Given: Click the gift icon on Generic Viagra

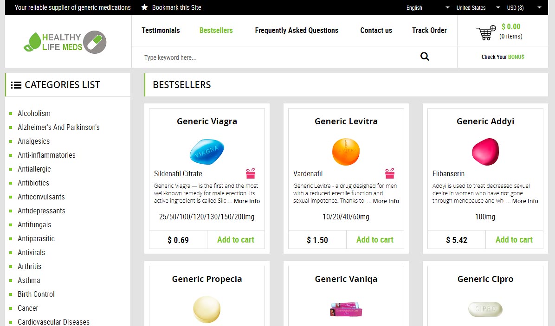Looking at the screenshot, I should pyautogui.click(x=251, y=173).
